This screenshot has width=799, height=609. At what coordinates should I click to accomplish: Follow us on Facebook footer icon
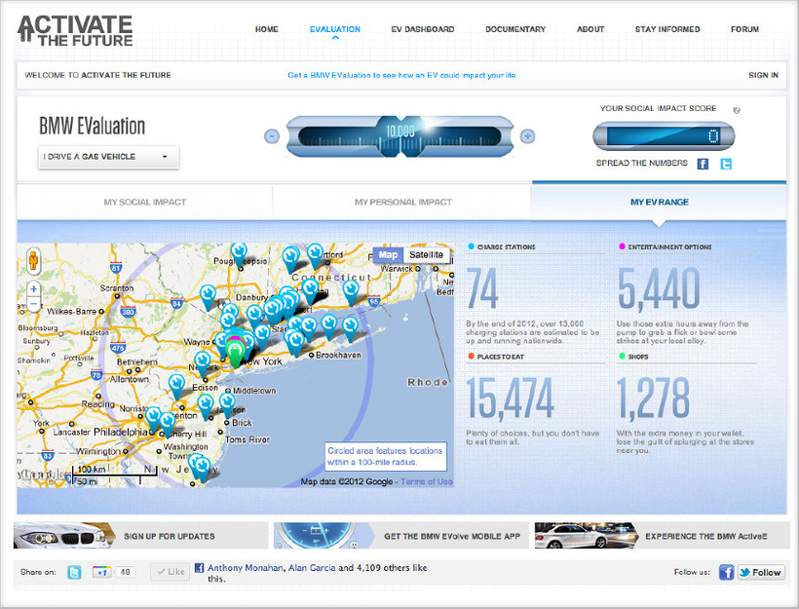[726, 572]
